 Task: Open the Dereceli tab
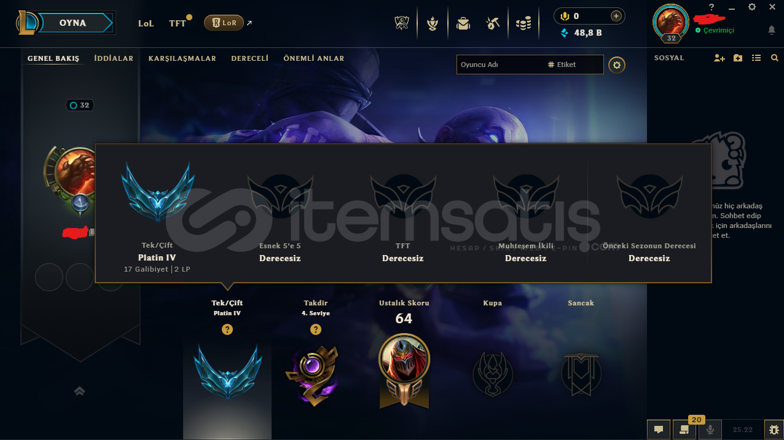[250, 58]
